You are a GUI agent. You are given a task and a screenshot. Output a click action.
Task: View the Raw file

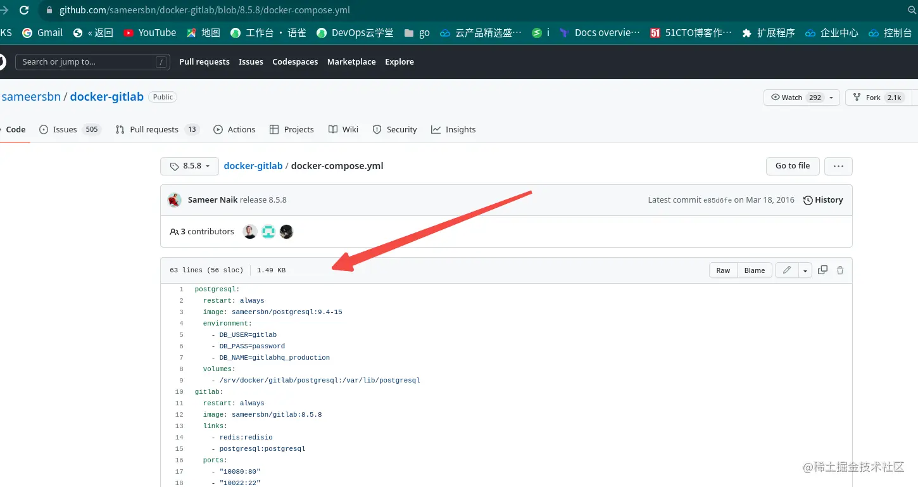coord(723,270)
